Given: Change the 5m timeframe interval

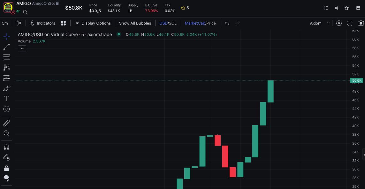Looking at the screenshot, I should pyautogui.click(x=5, y=23).
